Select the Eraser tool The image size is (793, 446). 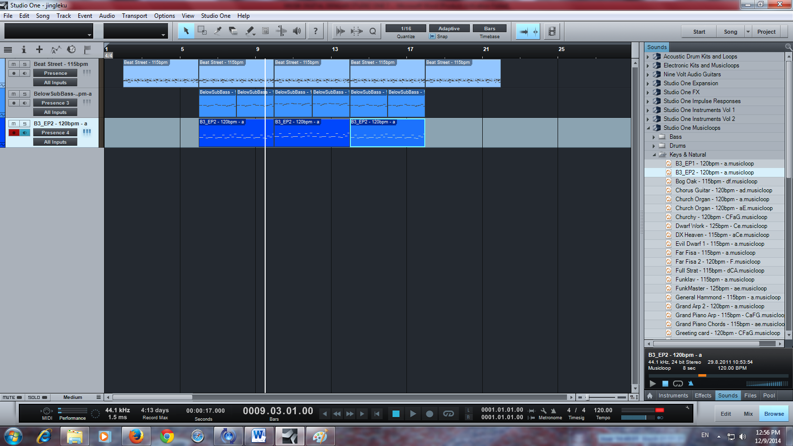233,31
